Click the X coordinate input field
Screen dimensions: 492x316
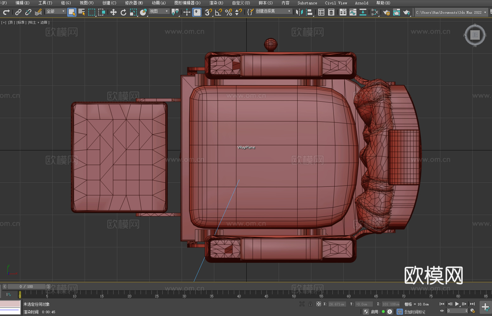click(337, 304)
